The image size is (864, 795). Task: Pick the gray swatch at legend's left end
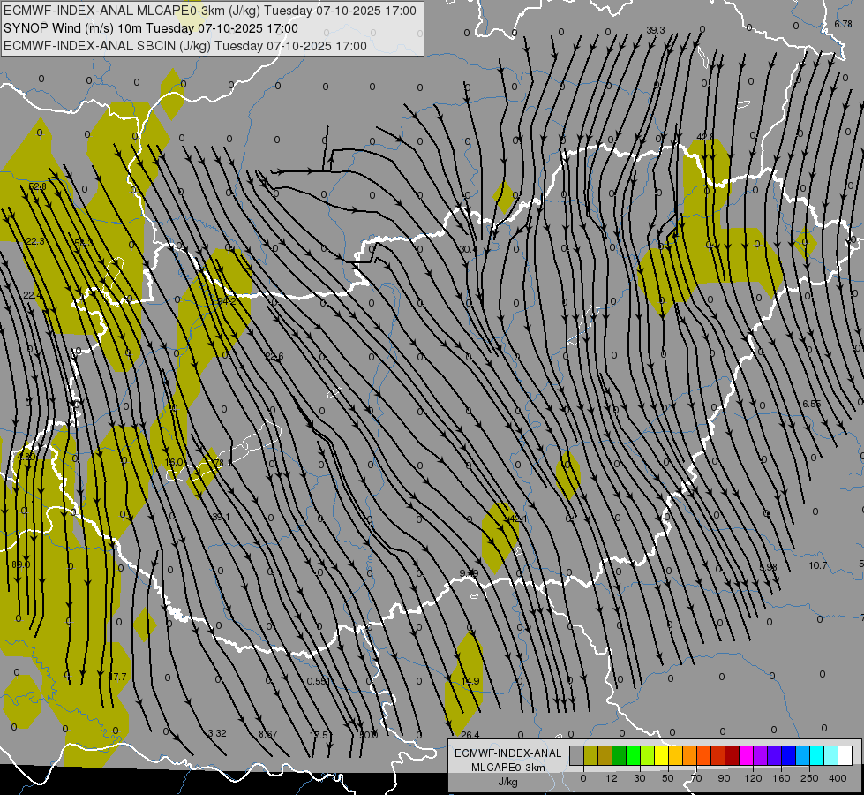click(576, 755)
